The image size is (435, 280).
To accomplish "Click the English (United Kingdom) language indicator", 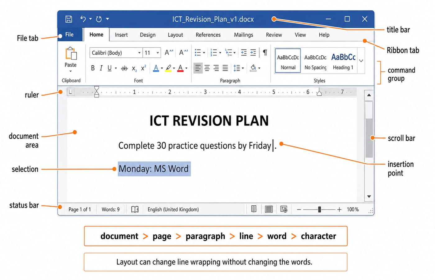I will pos(173,209).
